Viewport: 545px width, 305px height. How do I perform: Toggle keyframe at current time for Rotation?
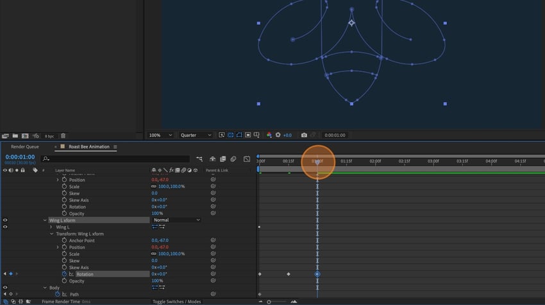(11, 274)
